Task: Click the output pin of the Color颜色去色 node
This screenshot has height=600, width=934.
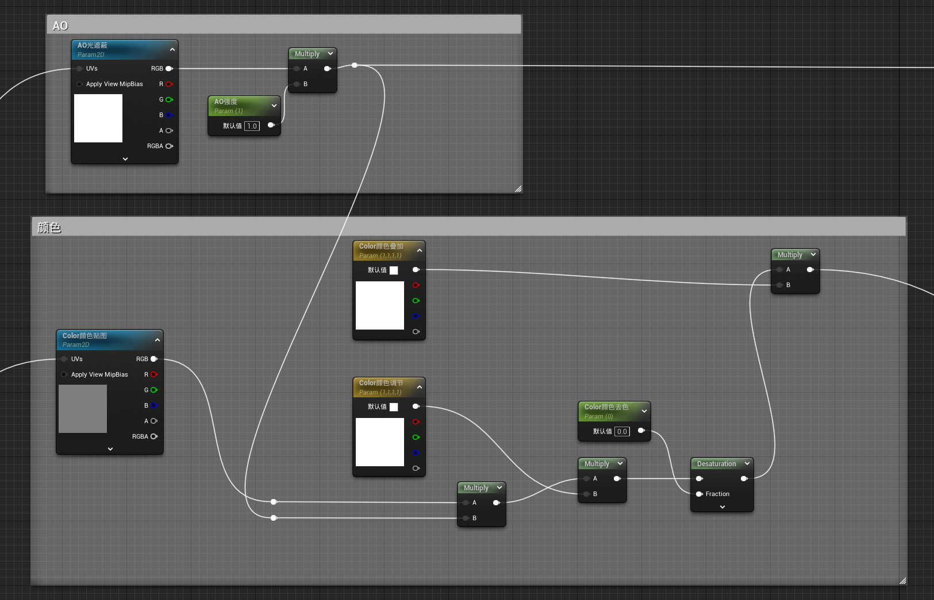Action: (641, 430)
